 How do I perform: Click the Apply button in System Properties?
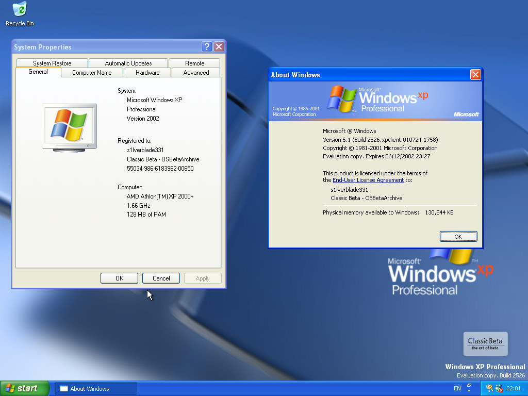pyautogui.click(x=203, y=278)
